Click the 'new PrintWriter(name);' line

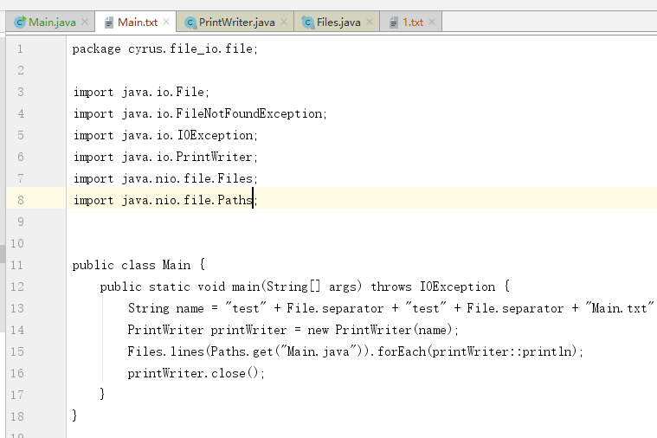coord(293,331)
